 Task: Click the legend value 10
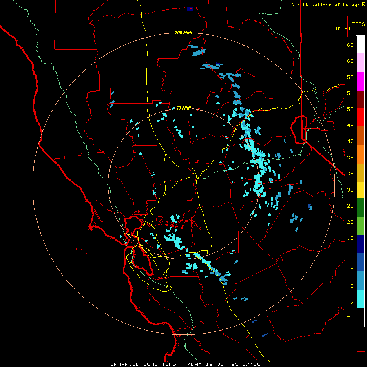(350, 270)
